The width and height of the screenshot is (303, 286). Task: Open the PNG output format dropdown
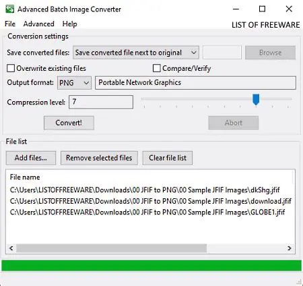click(74, 83)
